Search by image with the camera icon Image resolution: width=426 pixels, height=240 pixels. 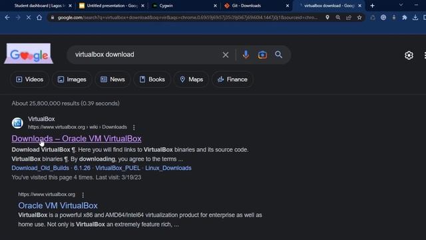(x=262, y=55)
